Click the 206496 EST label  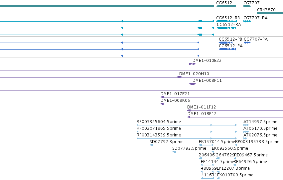[207, 155]
